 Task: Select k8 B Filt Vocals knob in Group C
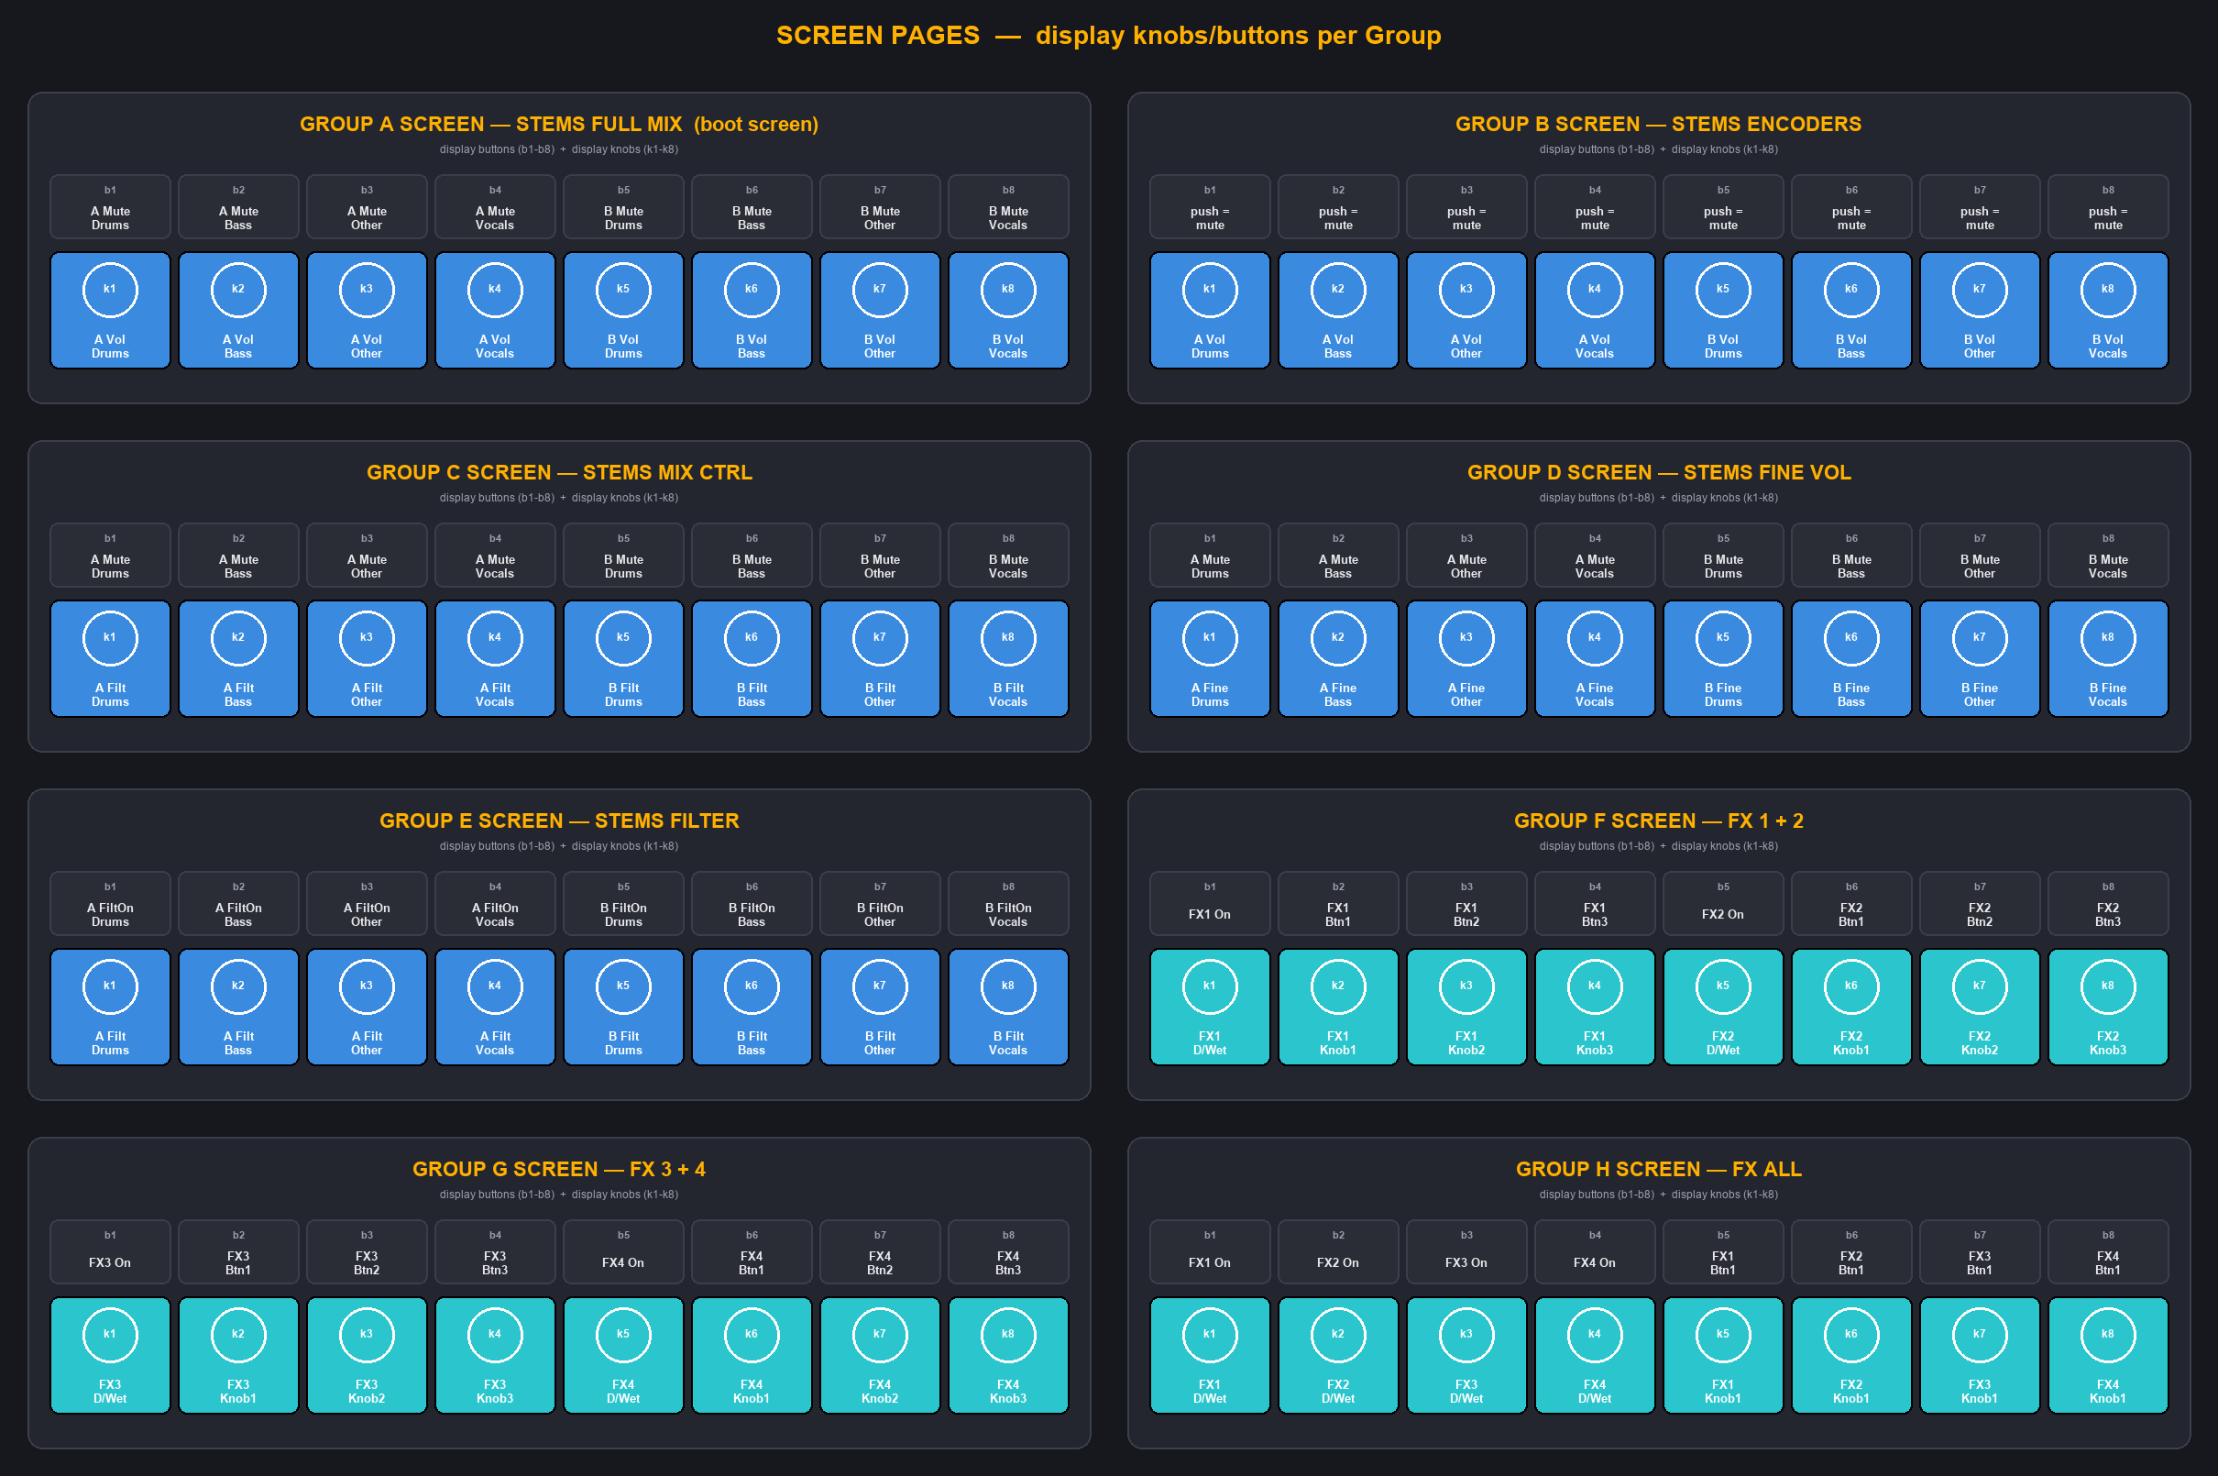pos(1008,658)
